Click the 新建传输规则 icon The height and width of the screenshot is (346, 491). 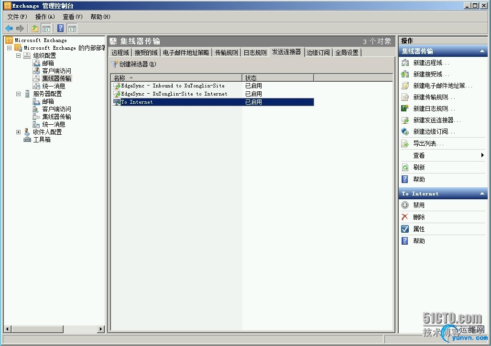coord(405,97)
